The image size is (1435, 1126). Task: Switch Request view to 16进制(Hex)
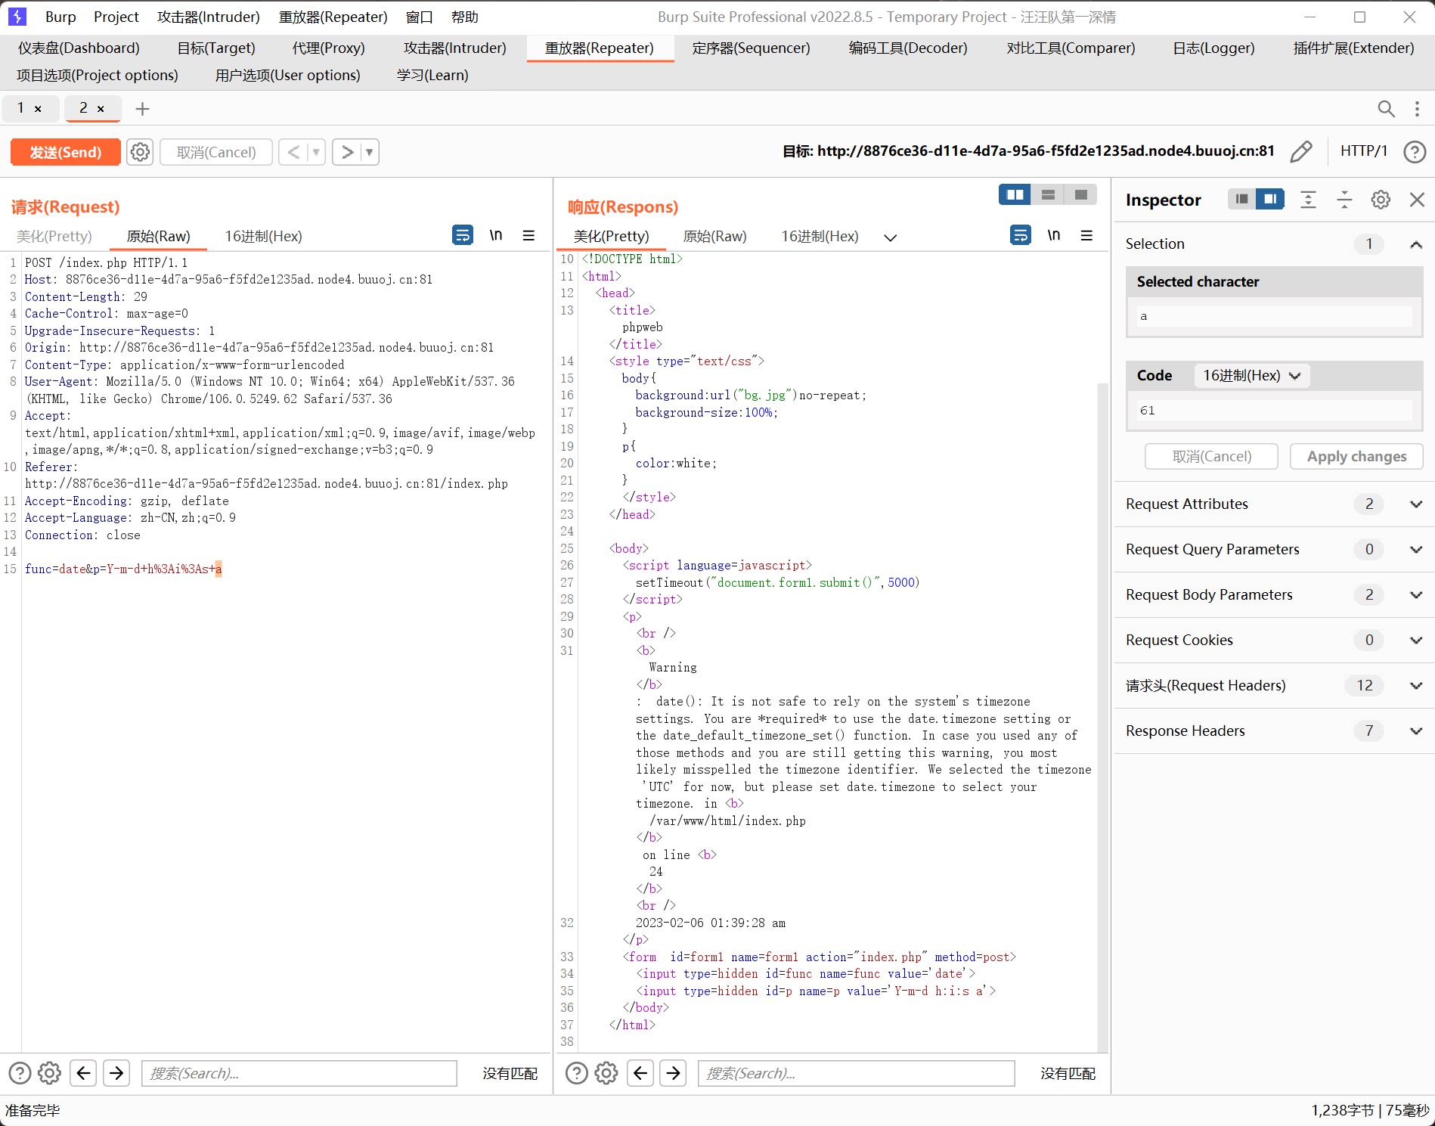(x=263, y=236)
